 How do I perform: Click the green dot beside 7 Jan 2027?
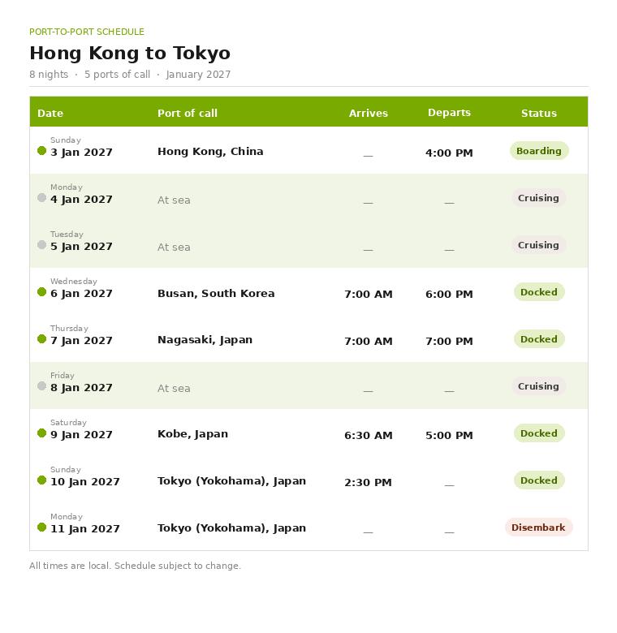tap(41, 338)
